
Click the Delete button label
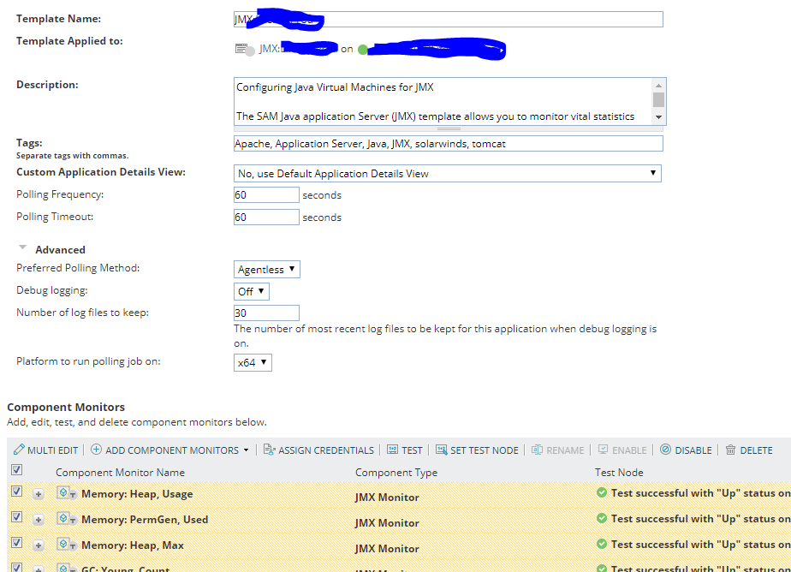pyautogui.click(x=756, y=450)
